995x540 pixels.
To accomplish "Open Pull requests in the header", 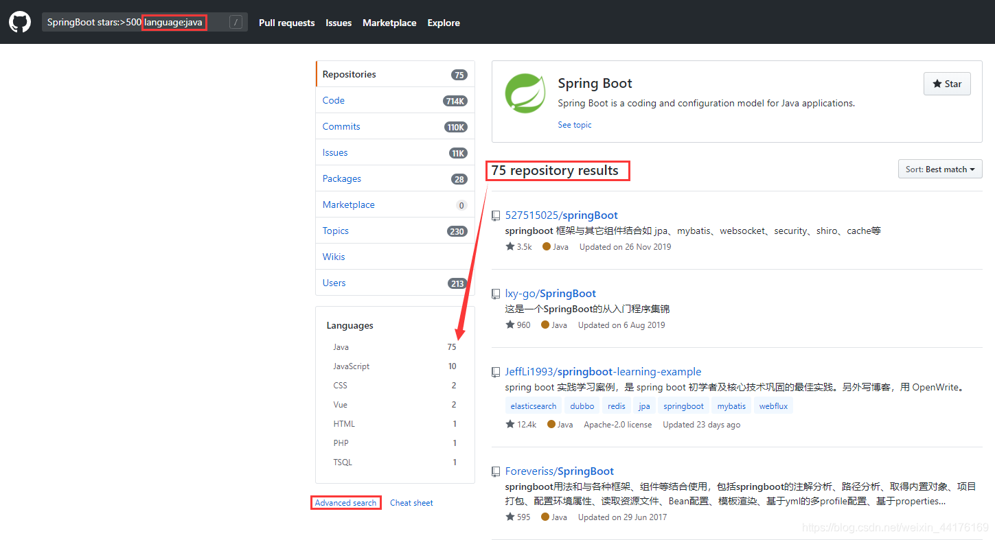I will click(x=286, y=23).
